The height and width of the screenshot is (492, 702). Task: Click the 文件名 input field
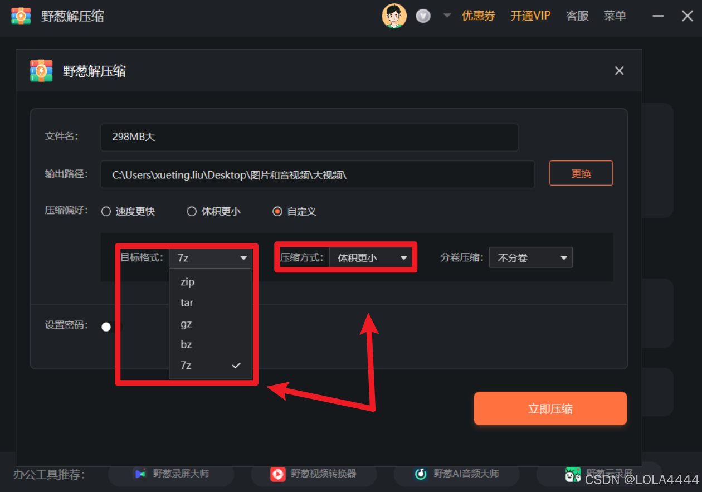[309, 137]
